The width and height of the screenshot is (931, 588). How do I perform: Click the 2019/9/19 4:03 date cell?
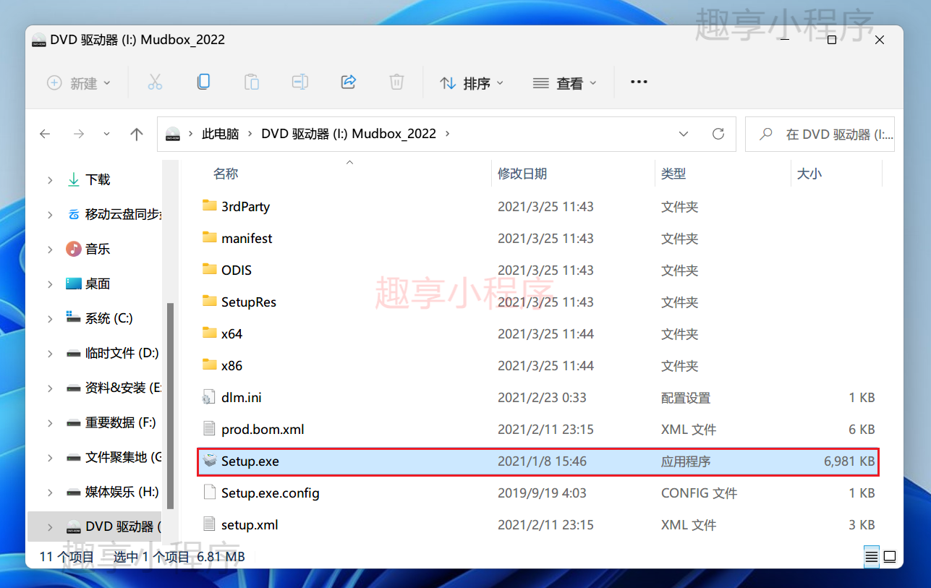point(542,493)
